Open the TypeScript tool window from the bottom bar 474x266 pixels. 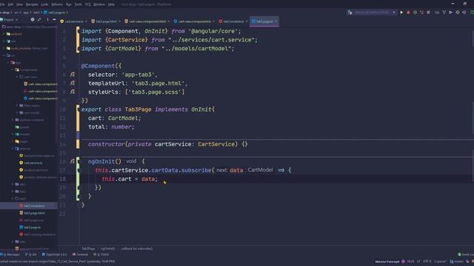[54, 254]
